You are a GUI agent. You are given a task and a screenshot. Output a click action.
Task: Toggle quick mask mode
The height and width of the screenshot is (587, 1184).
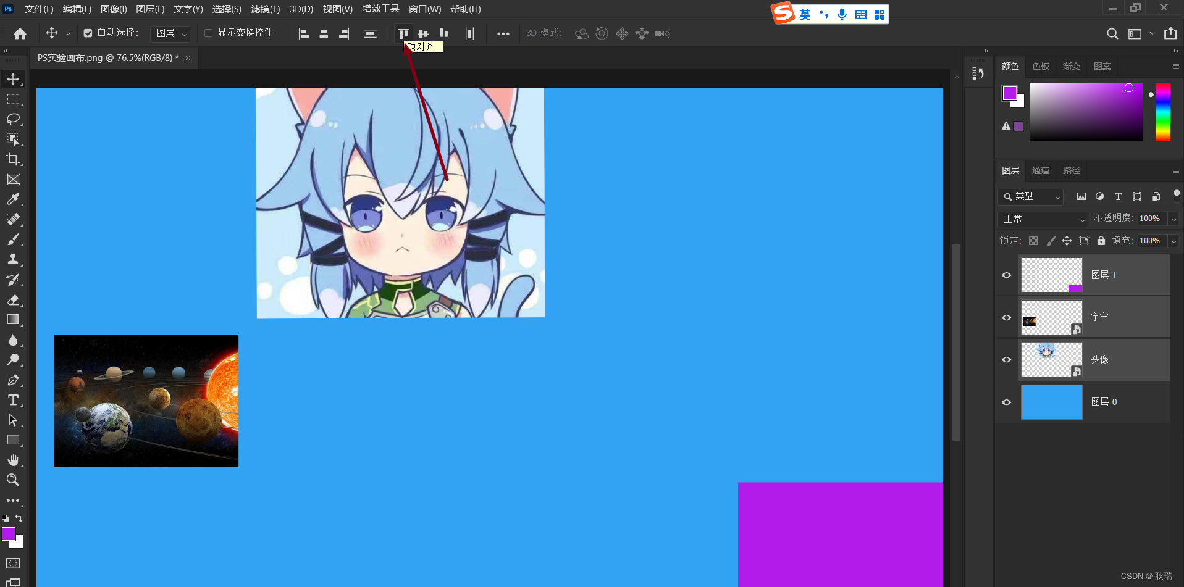[x=13, y=564]
